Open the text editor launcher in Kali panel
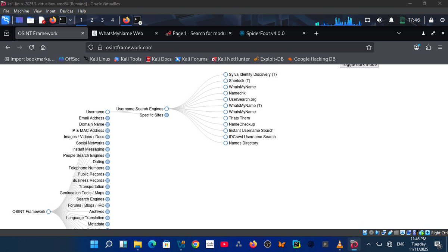The image size is (448, 252). 41,20
